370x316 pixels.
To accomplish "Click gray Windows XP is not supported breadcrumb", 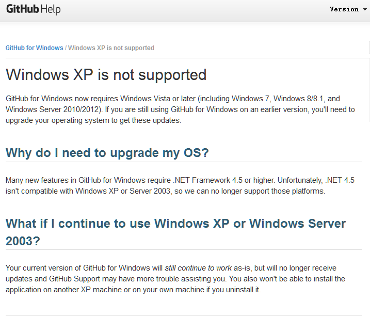I will tap(111, 48).
